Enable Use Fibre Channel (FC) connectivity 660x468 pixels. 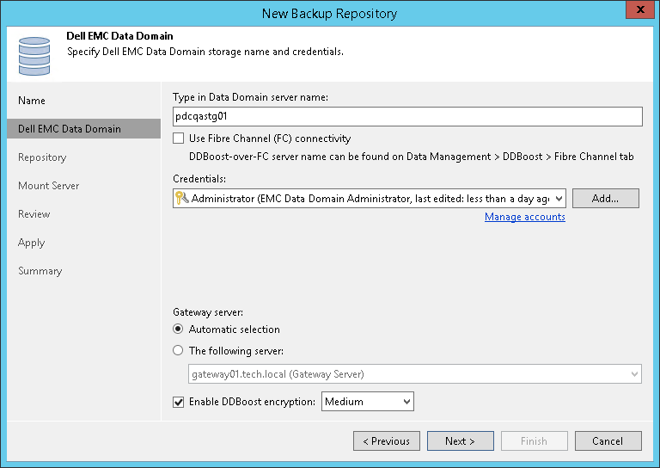point(179,139)
